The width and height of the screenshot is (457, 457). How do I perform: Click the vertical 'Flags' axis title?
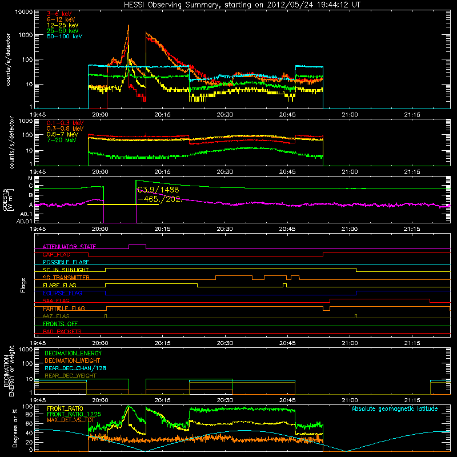coord(23,285)
